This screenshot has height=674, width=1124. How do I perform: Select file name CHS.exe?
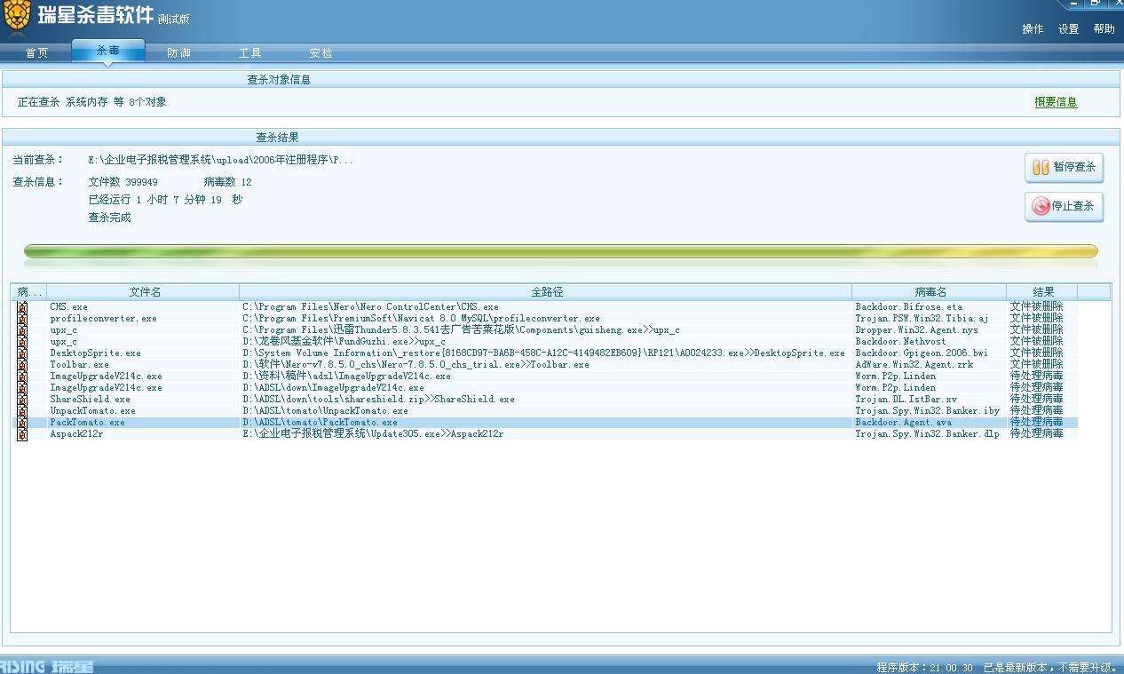point(69,307)
